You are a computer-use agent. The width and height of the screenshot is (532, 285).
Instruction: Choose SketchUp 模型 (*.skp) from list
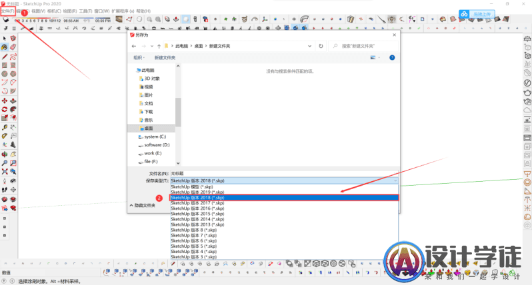pyautogui.click(x=284, y=186)
